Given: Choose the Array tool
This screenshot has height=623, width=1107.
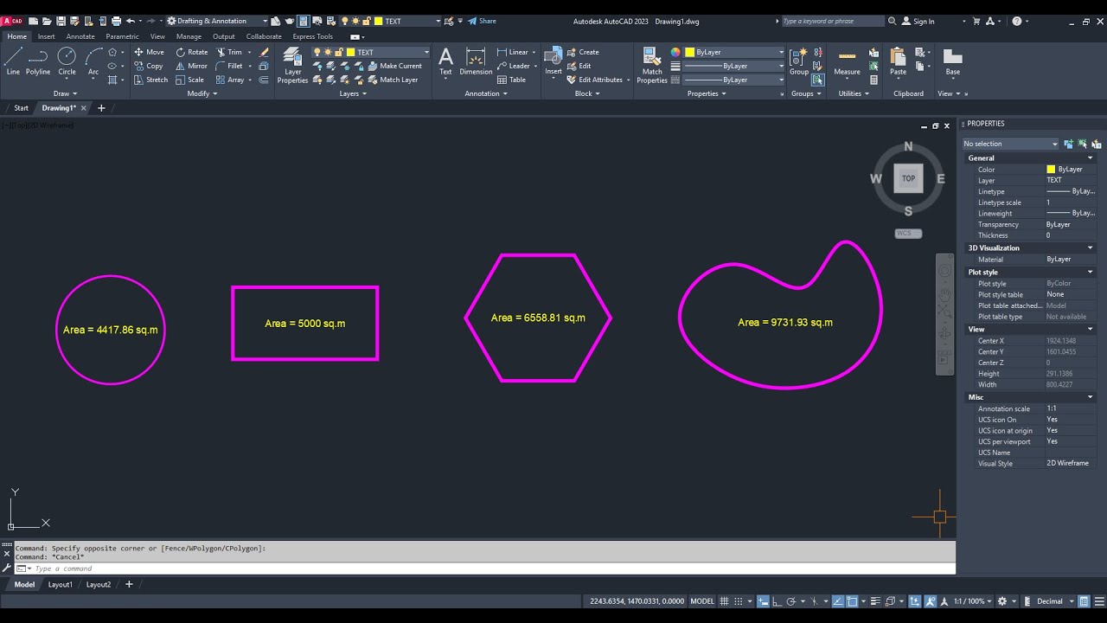Looking at the screenshot, I should pyautogui.click(x=230, y=80).
